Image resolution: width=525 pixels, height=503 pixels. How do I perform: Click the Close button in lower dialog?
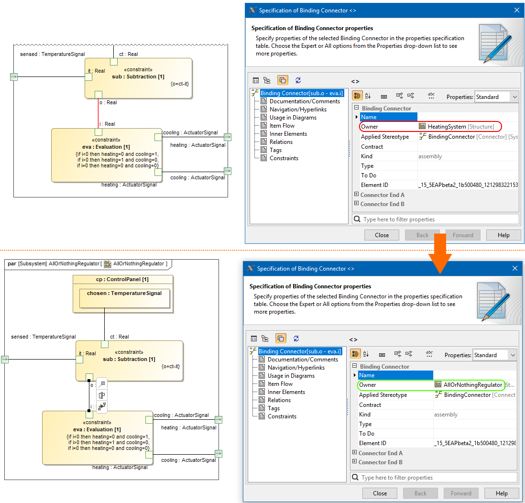(x=380, y=493)
